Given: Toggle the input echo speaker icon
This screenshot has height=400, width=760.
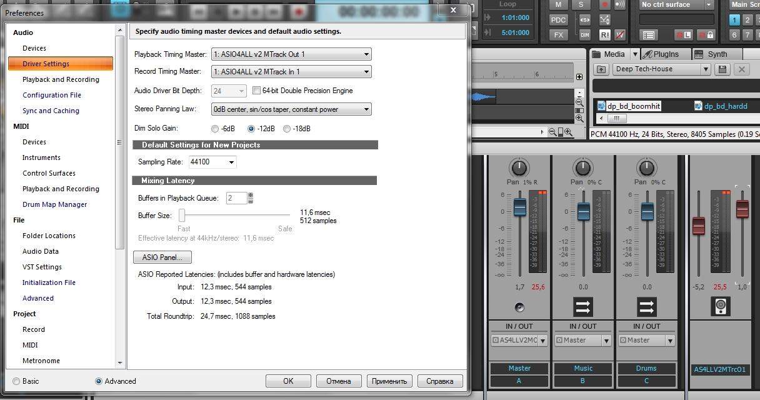Looking at the screenshot, I should 620,5.
